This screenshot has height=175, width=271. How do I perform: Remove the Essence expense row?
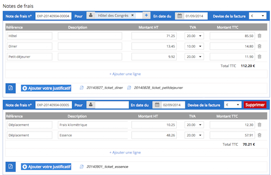pos(259,135)
